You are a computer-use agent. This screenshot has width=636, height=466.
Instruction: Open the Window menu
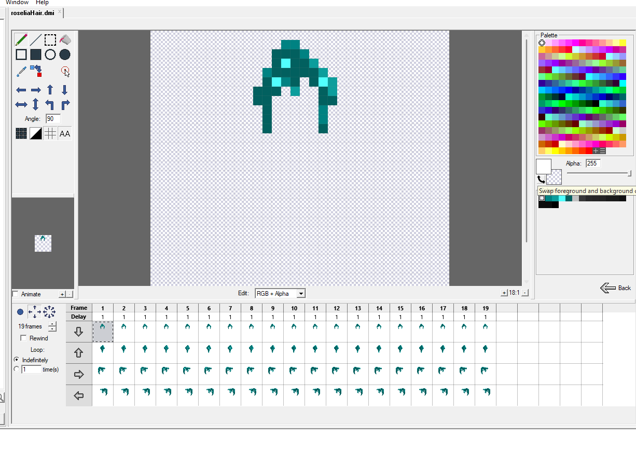pyautogui.click(x=17, y=3)
